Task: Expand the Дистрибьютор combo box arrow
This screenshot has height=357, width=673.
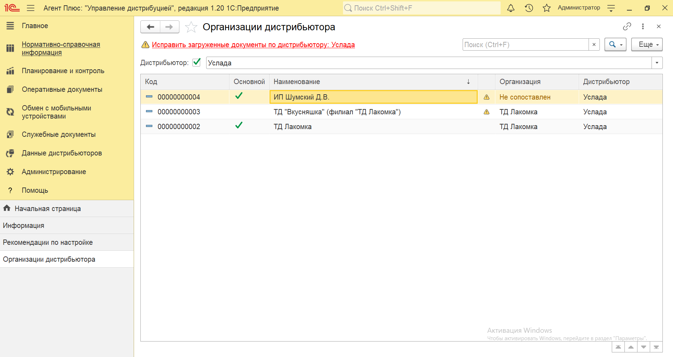Action: click(x=657, y=63)
